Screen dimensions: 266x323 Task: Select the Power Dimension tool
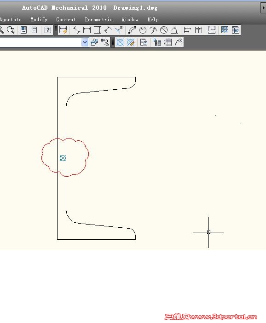(63, 30)
